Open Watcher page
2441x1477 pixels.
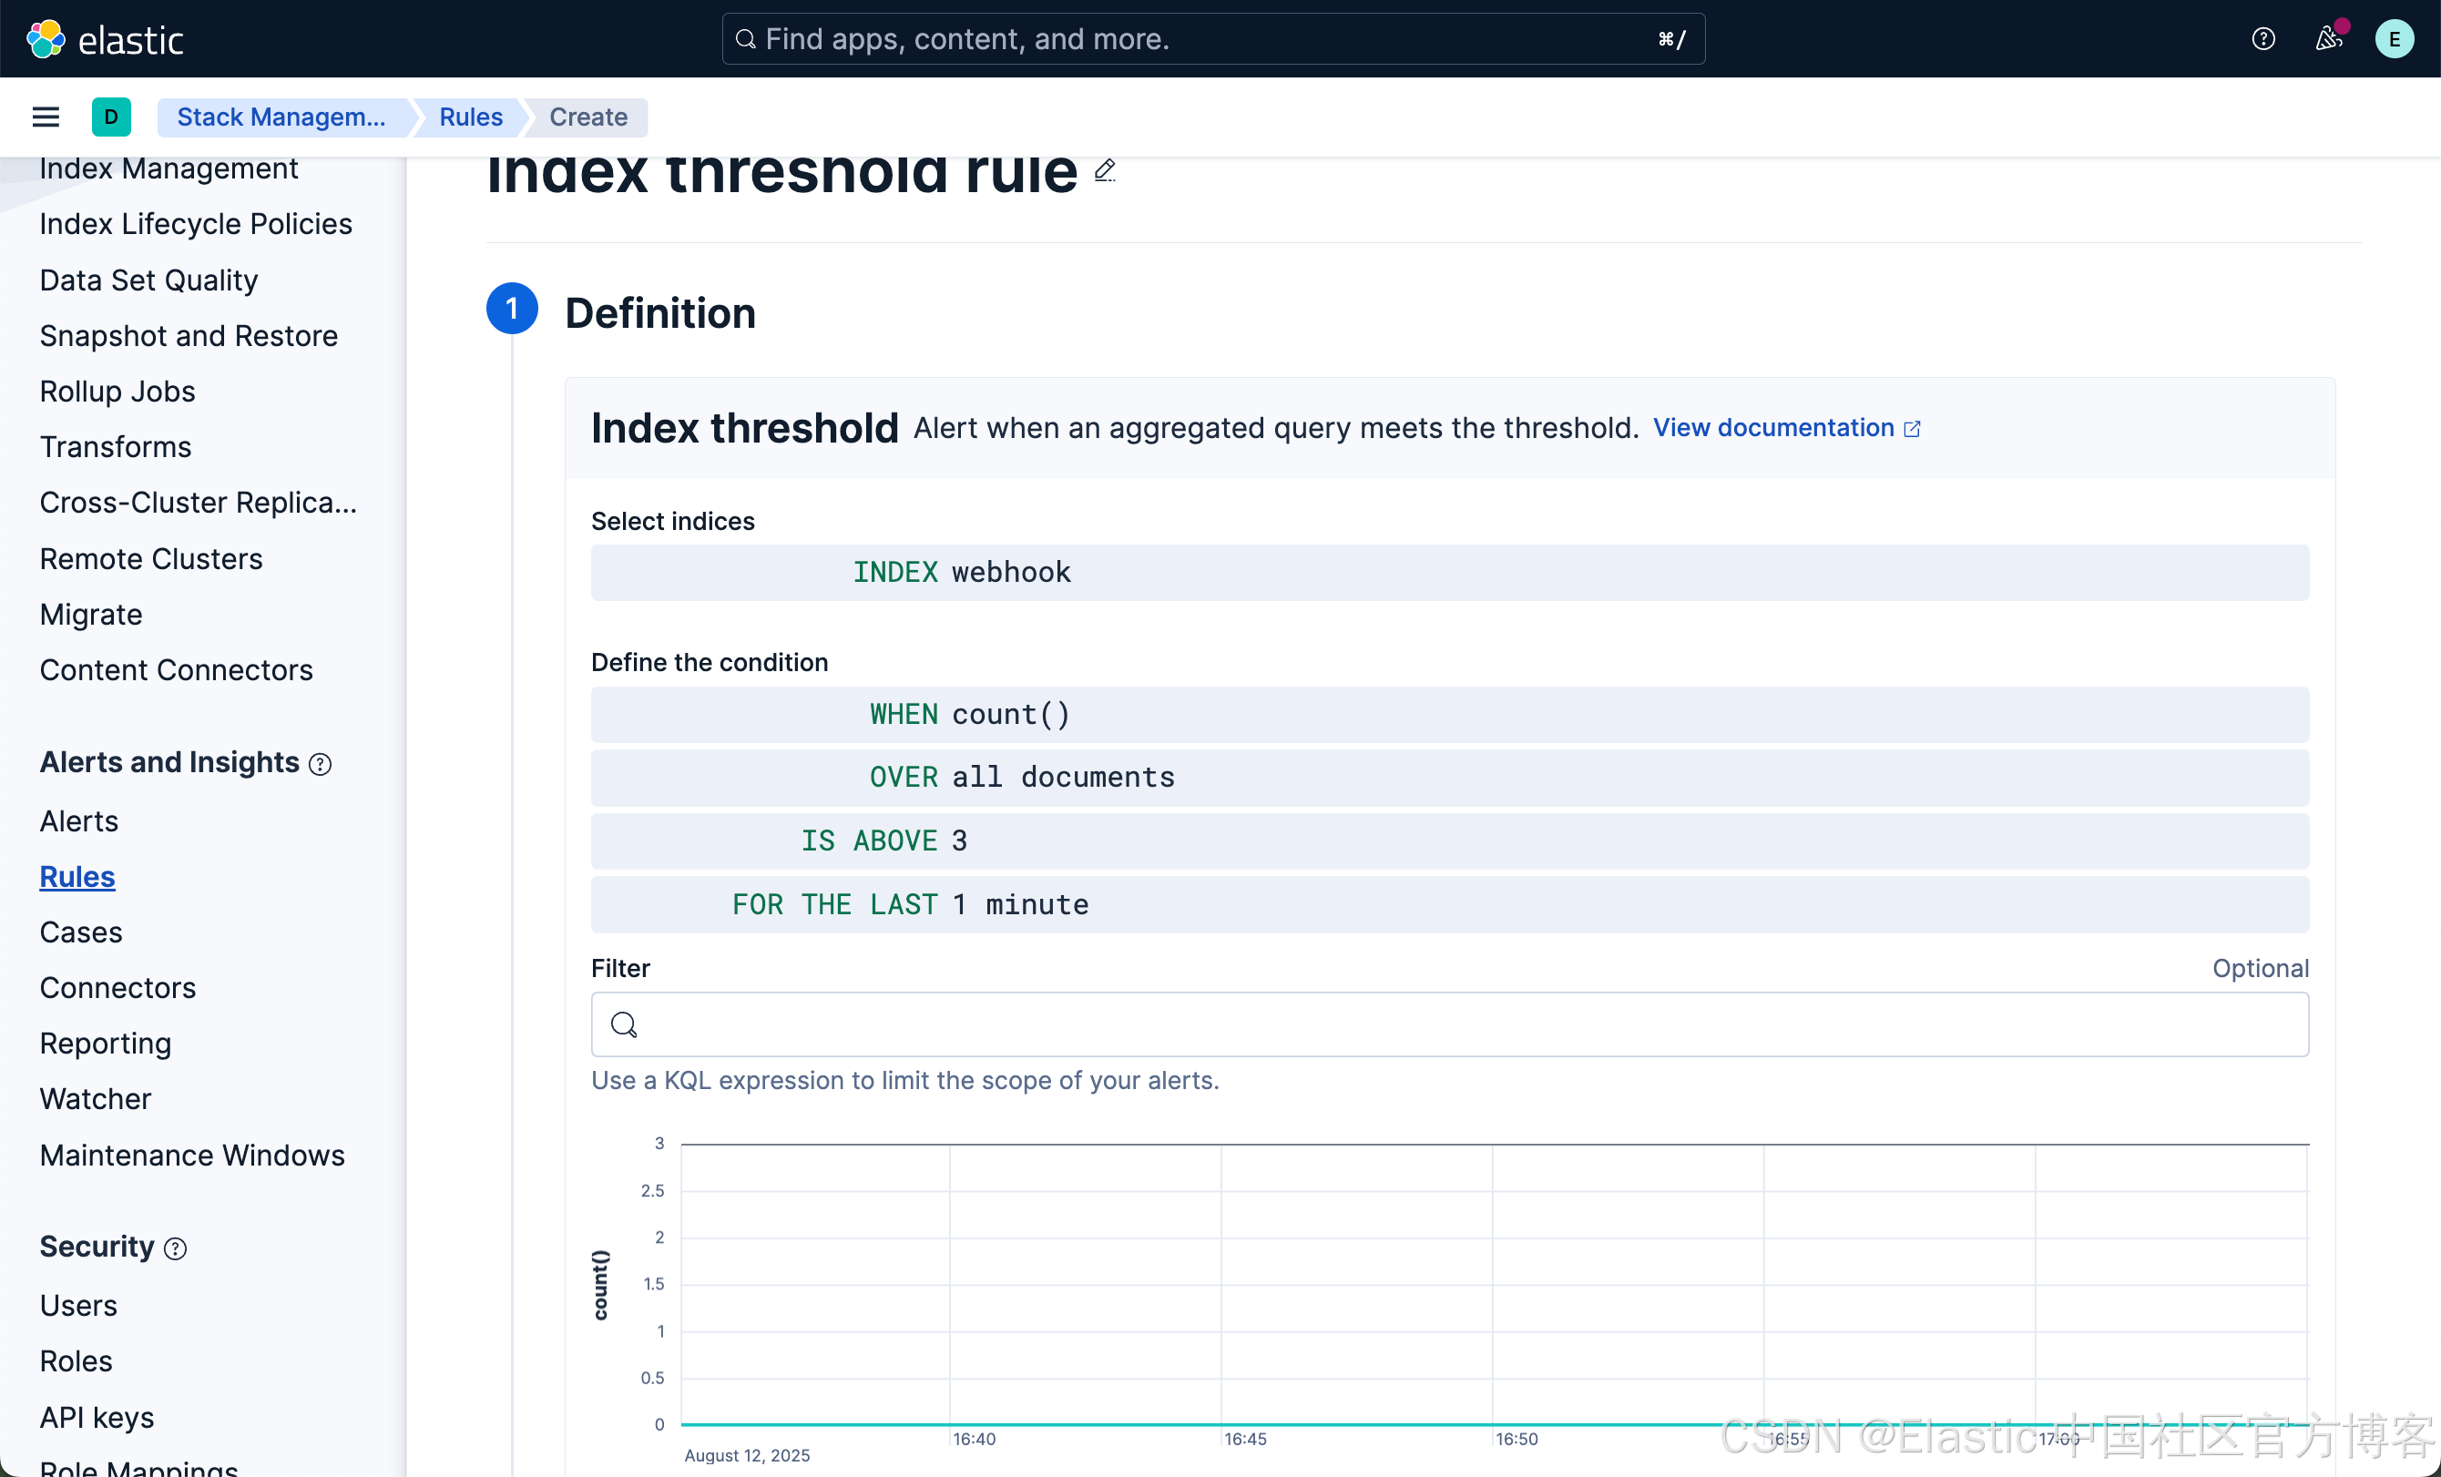pos(95,1098)
